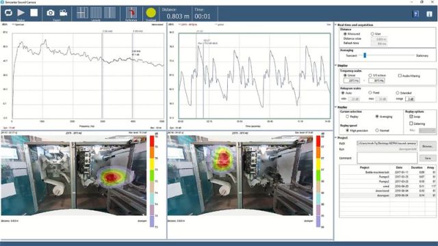Toggle the Loop replay checkbox
This screenshot has width=438, height=246.
(x=411, y=116)
